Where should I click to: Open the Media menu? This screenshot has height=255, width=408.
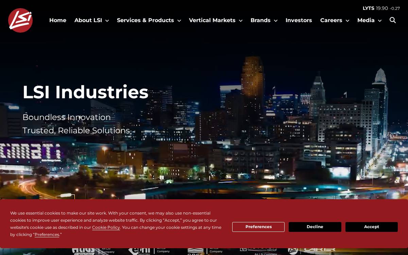(366, 20)
